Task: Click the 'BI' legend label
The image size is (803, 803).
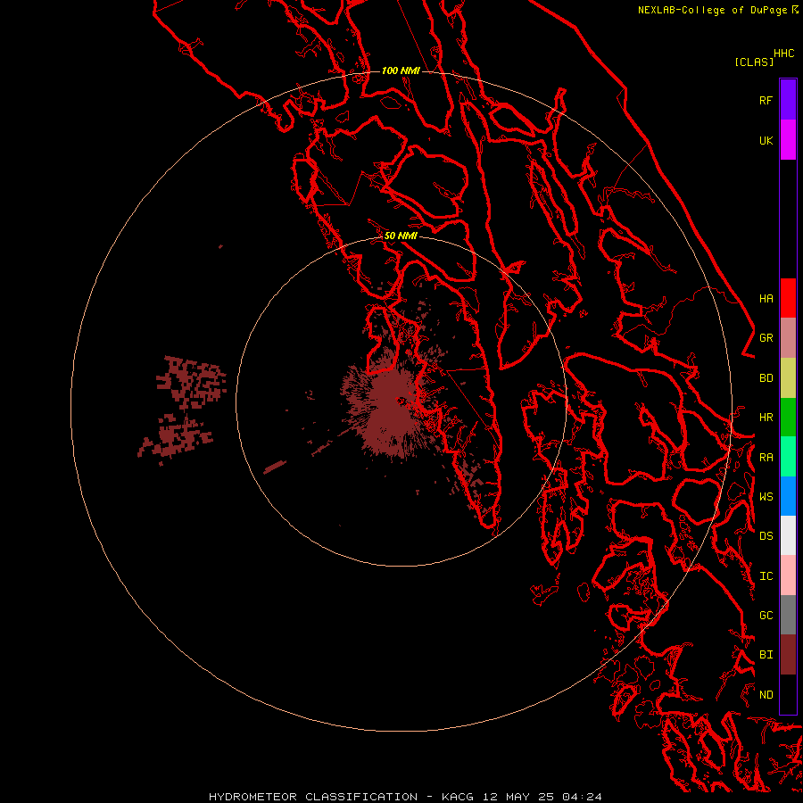Action: pyautogui.click(x=766, y=655)
